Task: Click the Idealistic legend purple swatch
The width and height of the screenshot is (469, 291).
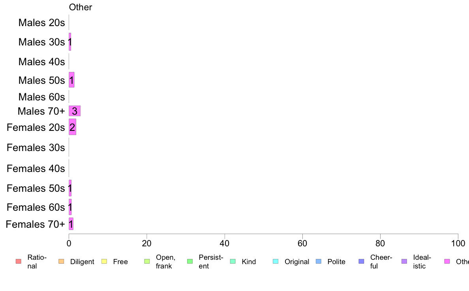Action: coord(404,261)
